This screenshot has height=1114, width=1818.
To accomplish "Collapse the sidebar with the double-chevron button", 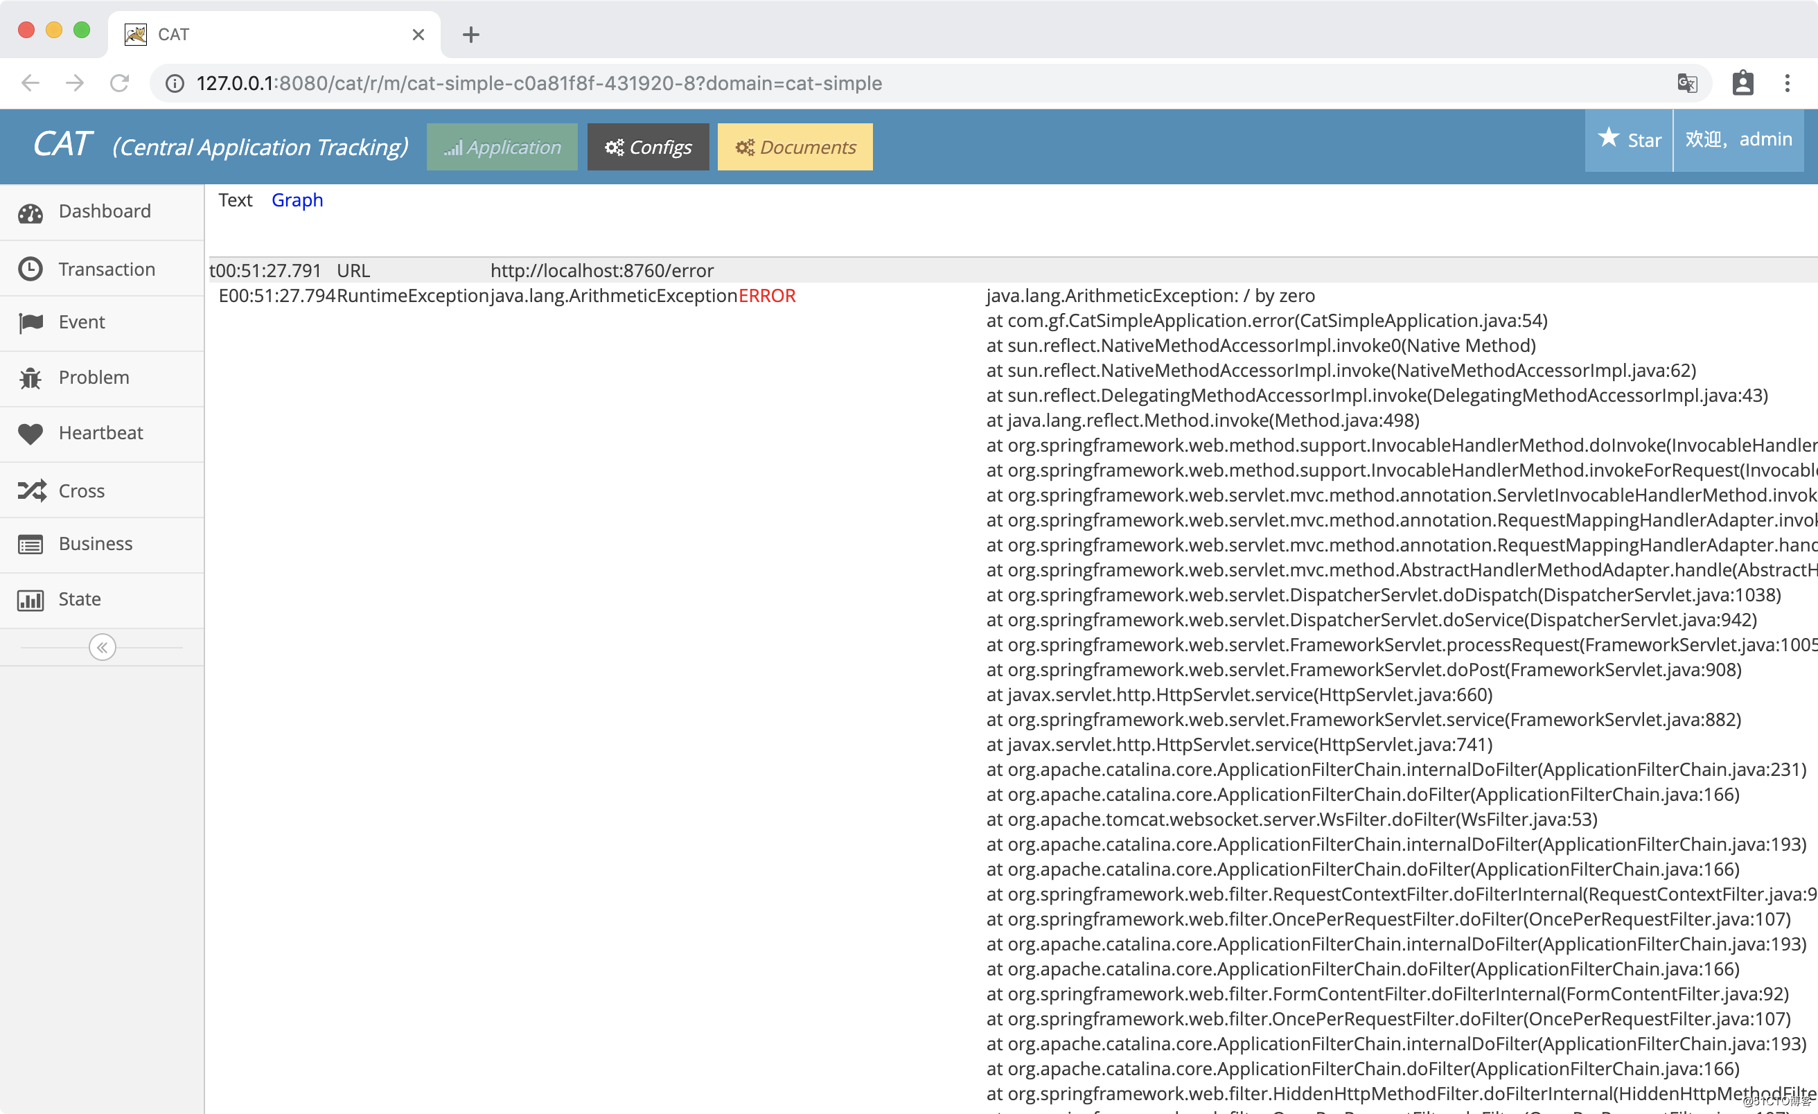I will point(102,647).
